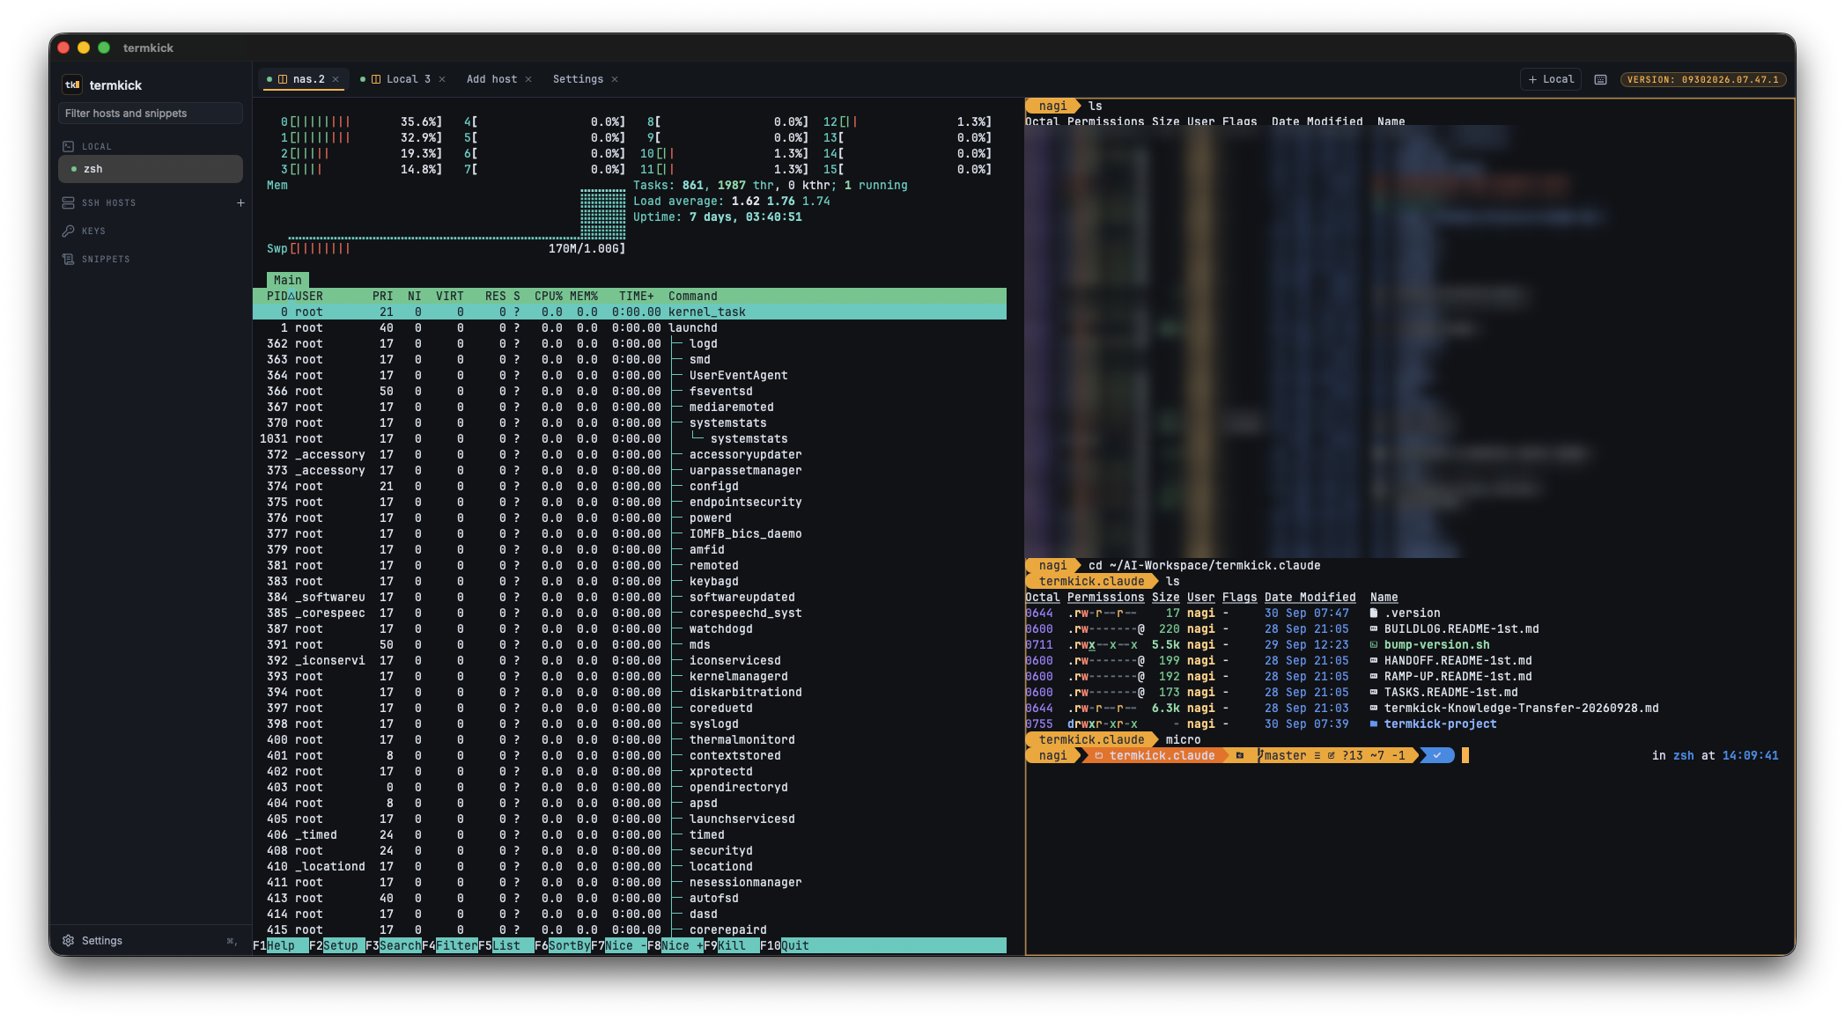Open the keyboard icon next to version badge
This screenshot has width=1845, height=1021.
tap(1600, 79)
